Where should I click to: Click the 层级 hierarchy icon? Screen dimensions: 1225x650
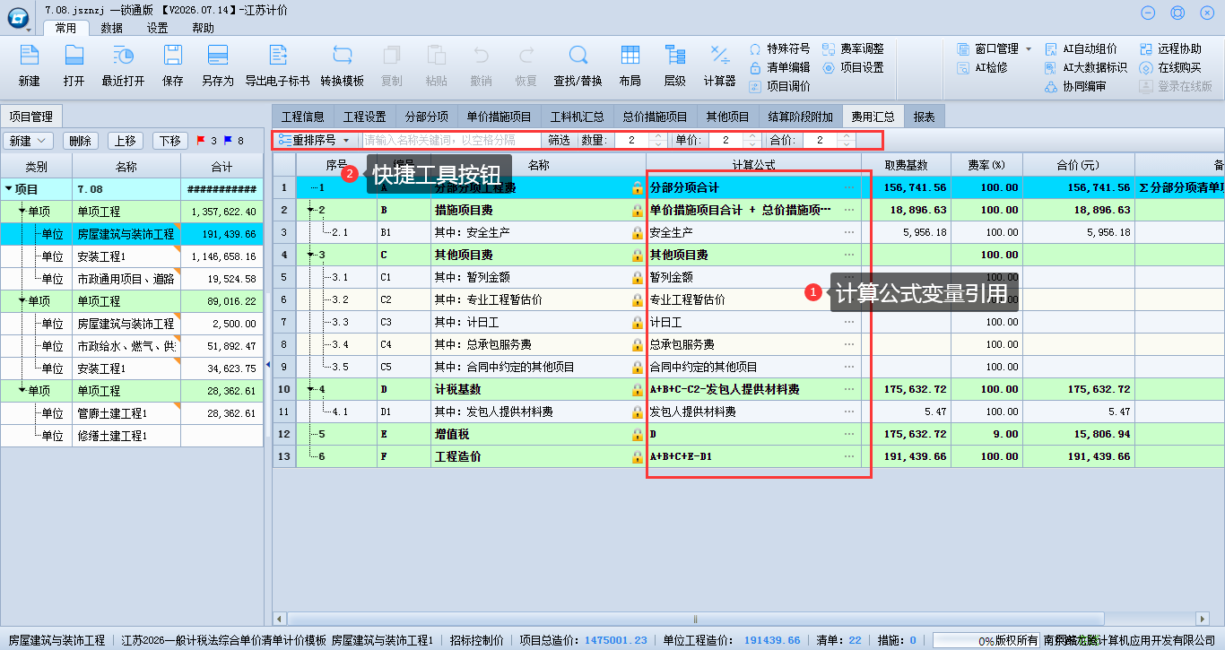click(674, 65)
